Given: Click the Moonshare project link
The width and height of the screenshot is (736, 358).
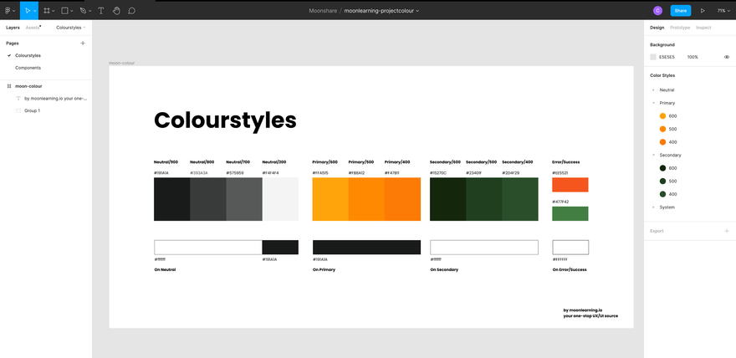Looking at the screenshot, I should tap(323, 10).
